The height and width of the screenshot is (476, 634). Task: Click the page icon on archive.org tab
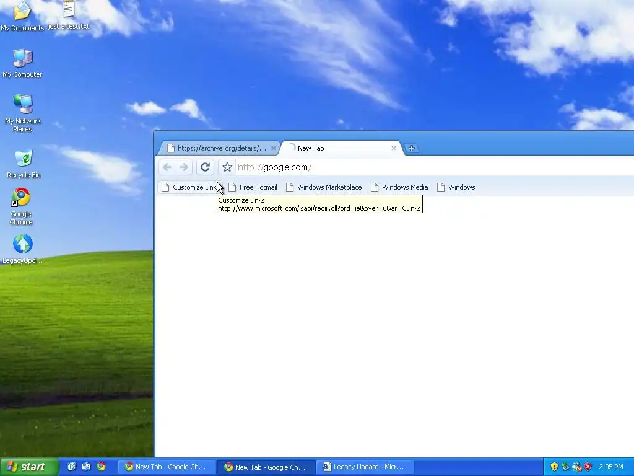[171, 148]
